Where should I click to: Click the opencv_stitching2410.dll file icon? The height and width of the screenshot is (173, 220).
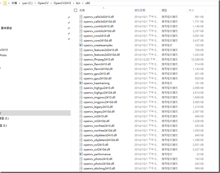[81, 168]
